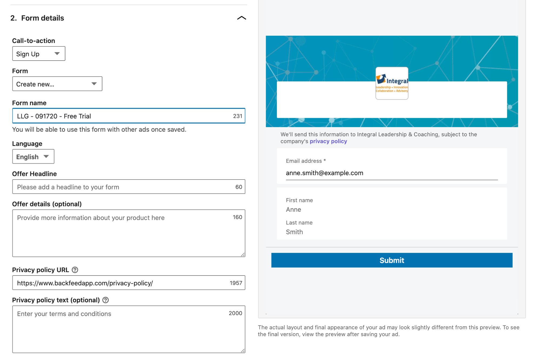Click the Privacy policy URL input field

[x=129, y=283]
